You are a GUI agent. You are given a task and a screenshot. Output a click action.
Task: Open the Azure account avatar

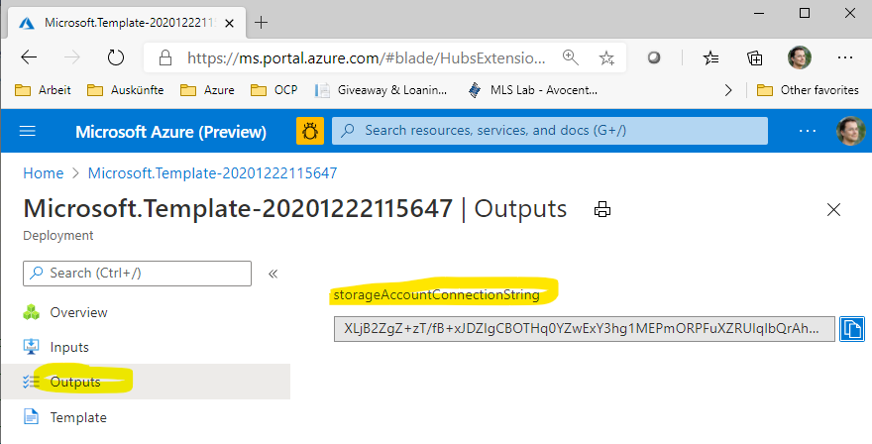click(x=851, y=131)
